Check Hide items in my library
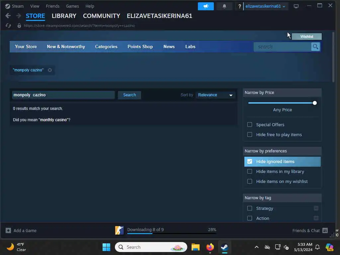Image resolution: width=340 pixels, height=255 pixels. click(x=250, y=172)
